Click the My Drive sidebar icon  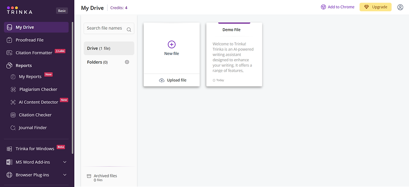click(9, 27)
